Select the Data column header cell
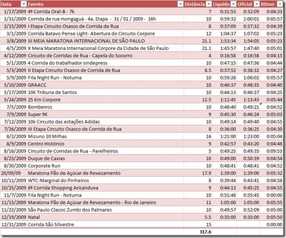Screen dimensions: 286x238 [14, 4]
